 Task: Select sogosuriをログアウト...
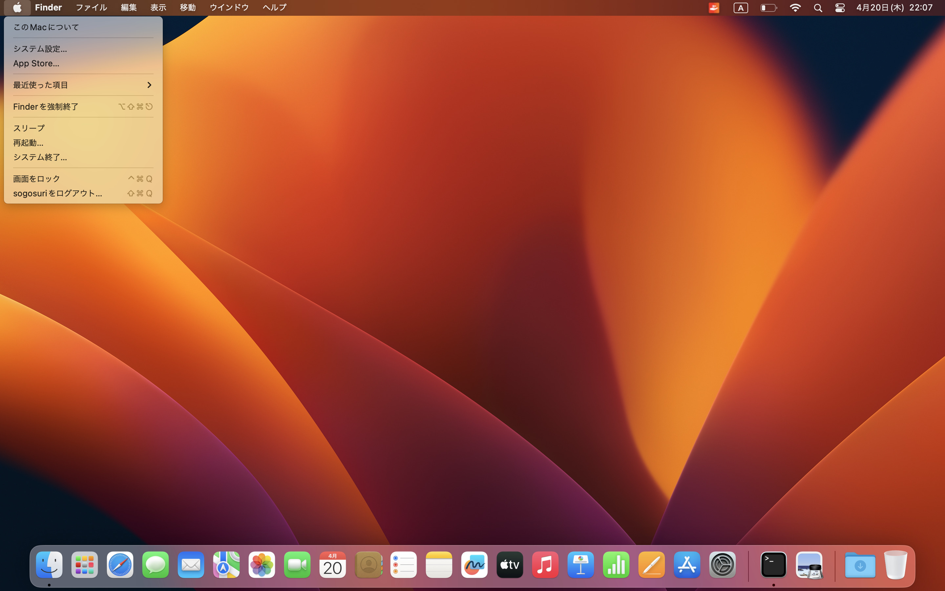(x=83, y=193)
